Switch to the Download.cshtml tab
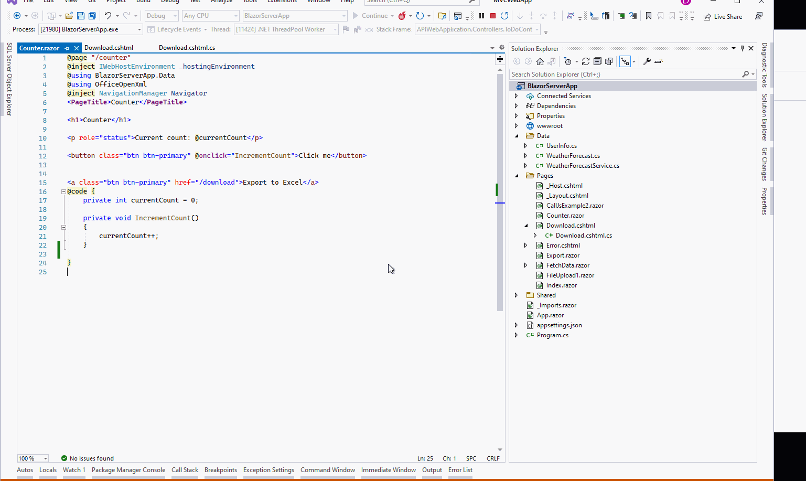Screen dimensions: 806x481 109,48
